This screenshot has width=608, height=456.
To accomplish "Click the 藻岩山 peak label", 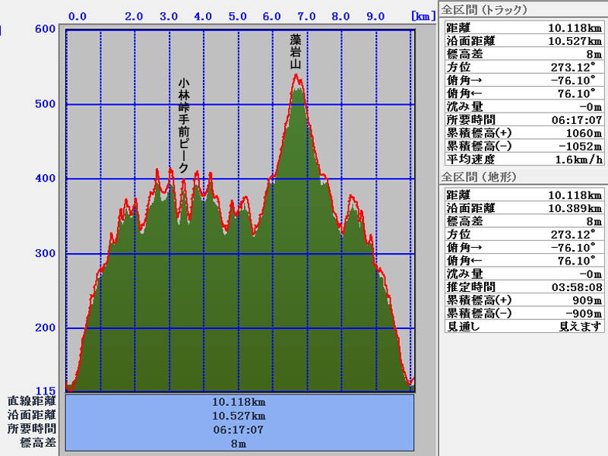I will point(296,52).
